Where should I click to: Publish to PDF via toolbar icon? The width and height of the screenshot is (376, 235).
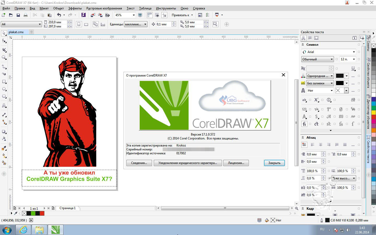pyautogui.click(x=107, y=15)
